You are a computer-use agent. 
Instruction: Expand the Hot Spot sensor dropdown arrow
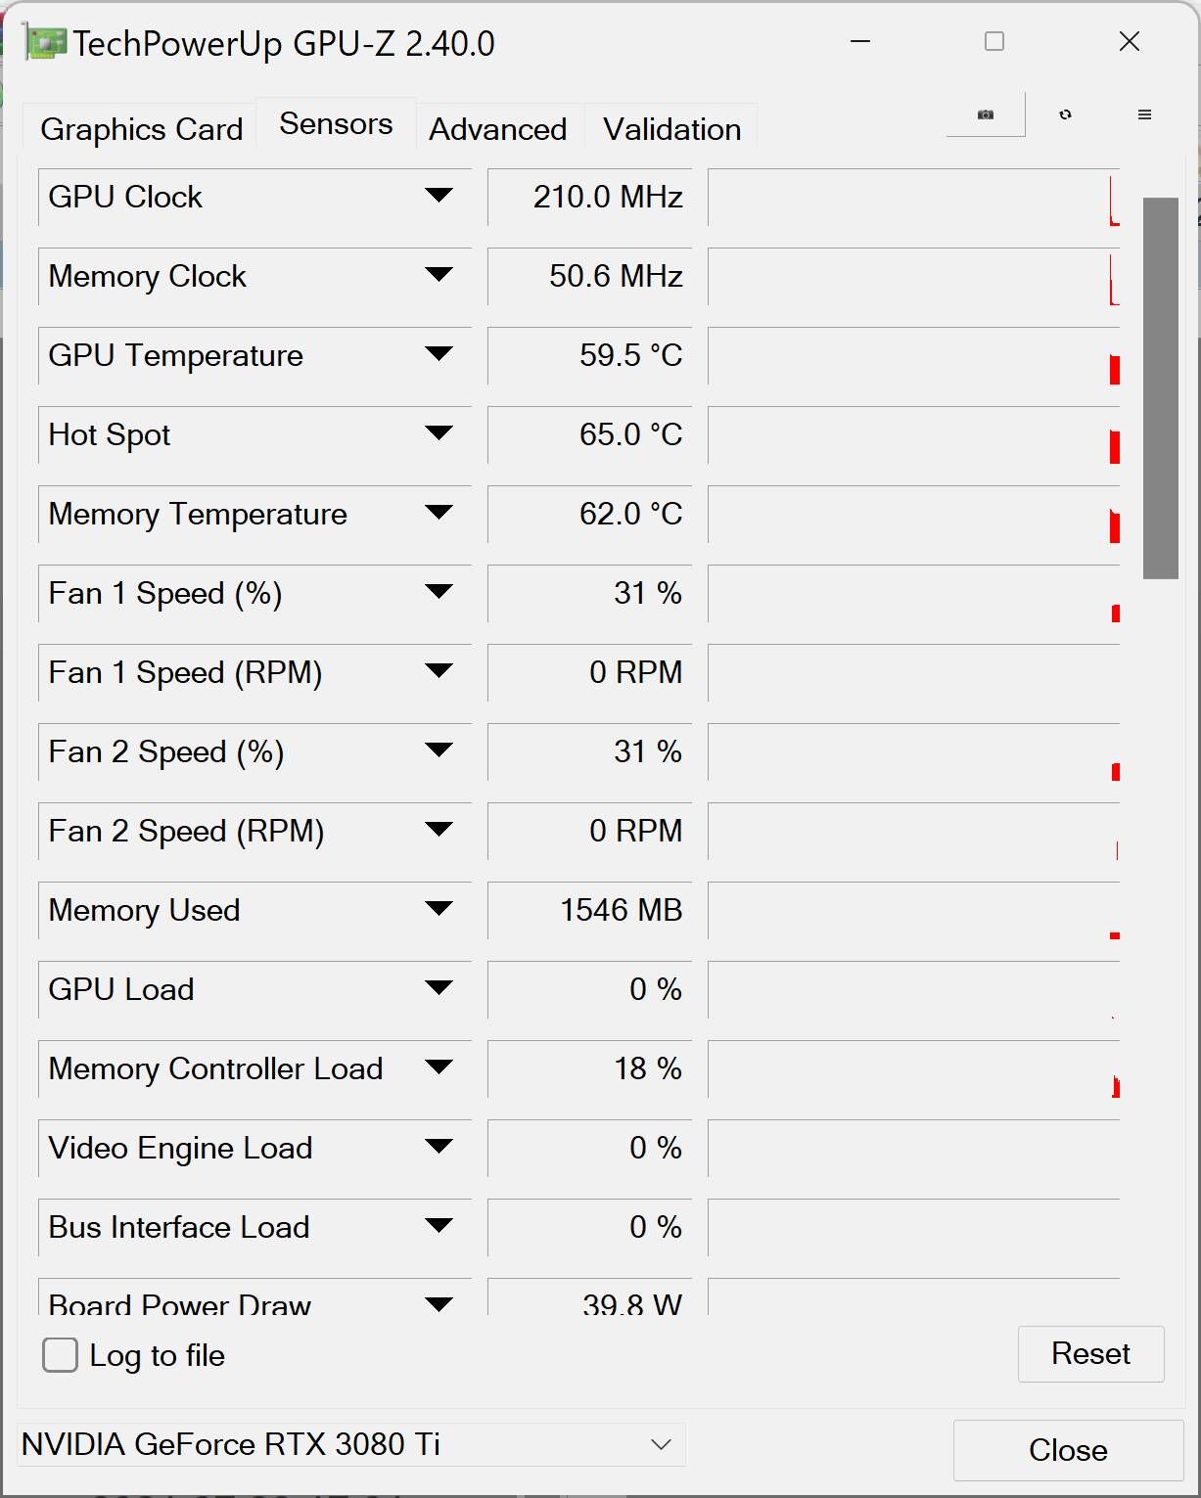click(x=439, y=433)
